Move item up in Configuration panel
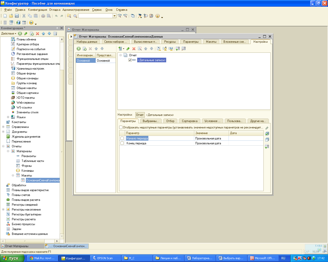The height and width of the screenshot is (262, 328). point(43,34)
